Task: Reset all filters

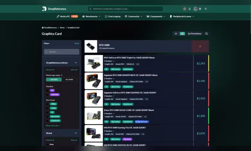Action: pos(77,43)
